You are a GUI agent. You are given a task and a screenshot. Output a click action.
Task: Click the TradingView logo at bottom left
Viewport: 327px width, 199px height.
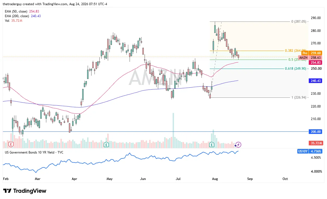[25, 191]
